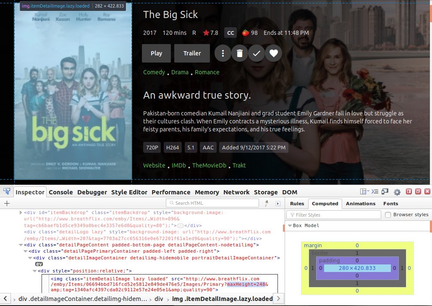Open the Memory tab

[207, 192]
